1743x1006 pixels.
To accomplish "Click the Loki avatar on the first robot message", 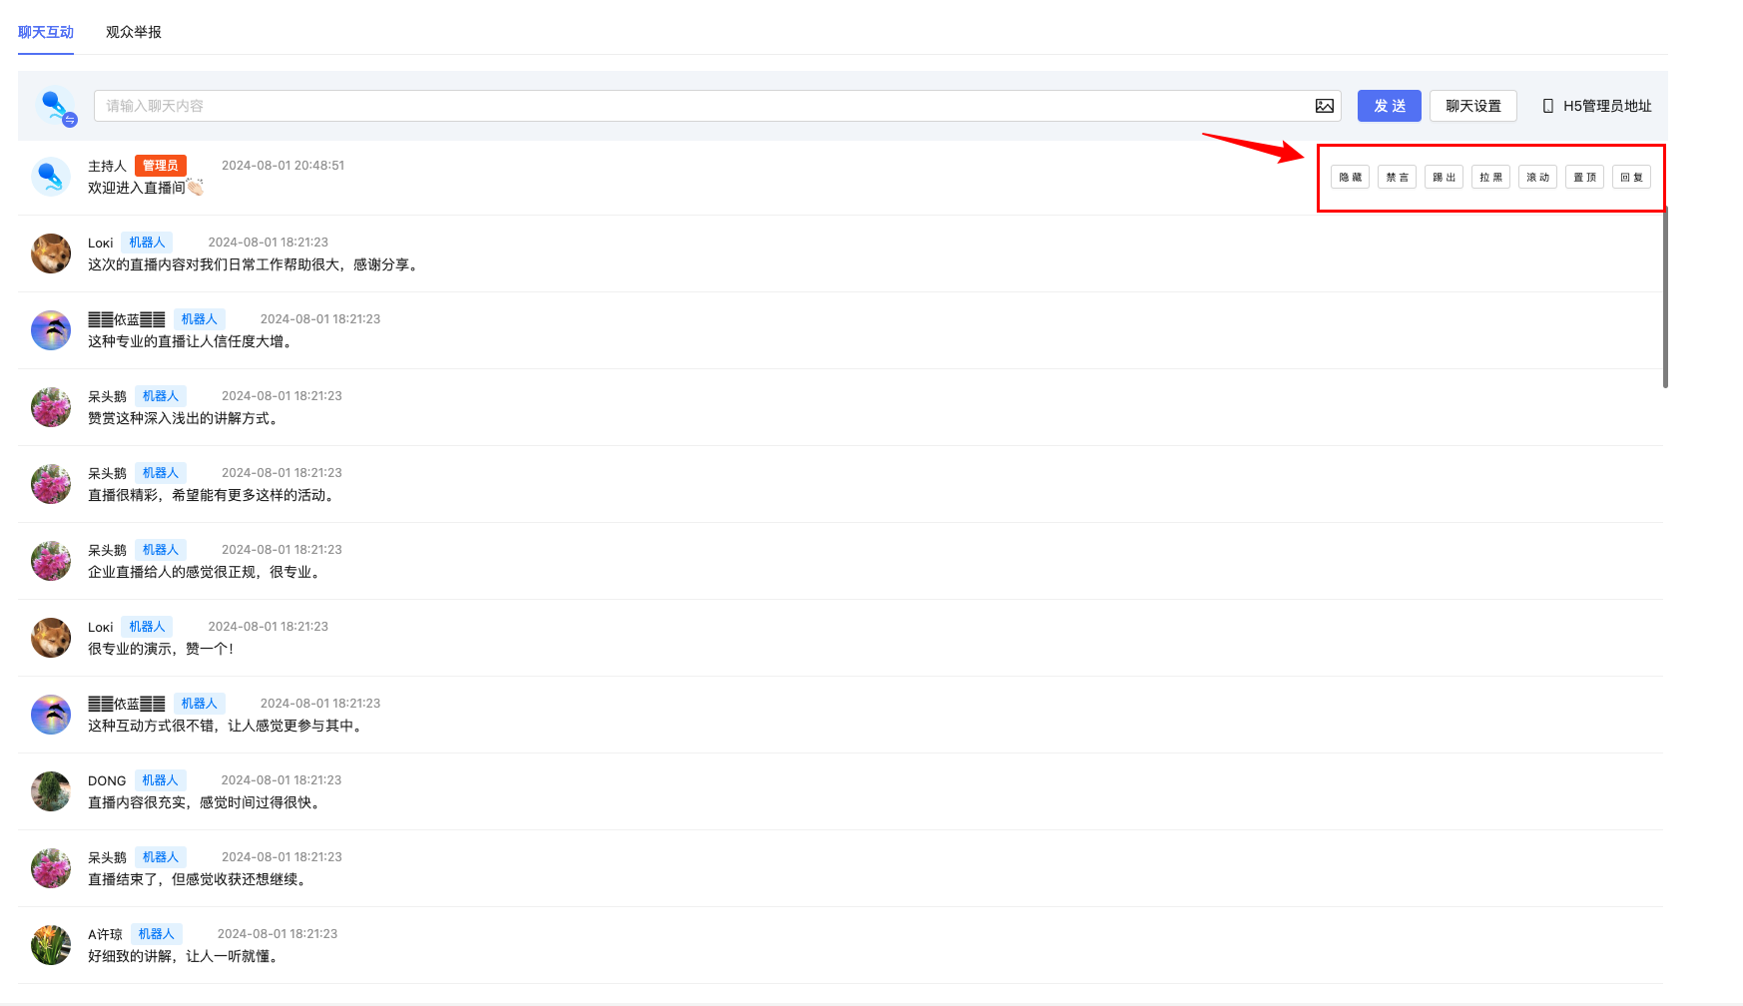I will pos(51,253).
